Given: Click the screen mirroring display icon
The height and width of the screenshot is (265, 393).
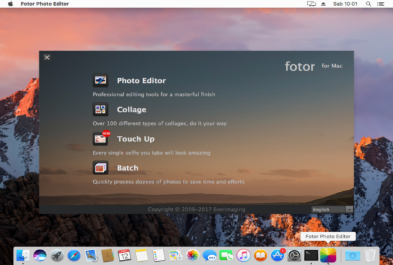Looking at the screenshot, I should (311, 4).
